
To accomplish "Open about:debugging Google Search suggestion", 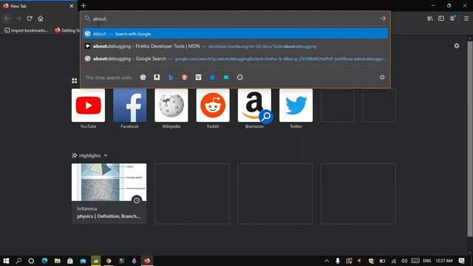I will [235, 58].
